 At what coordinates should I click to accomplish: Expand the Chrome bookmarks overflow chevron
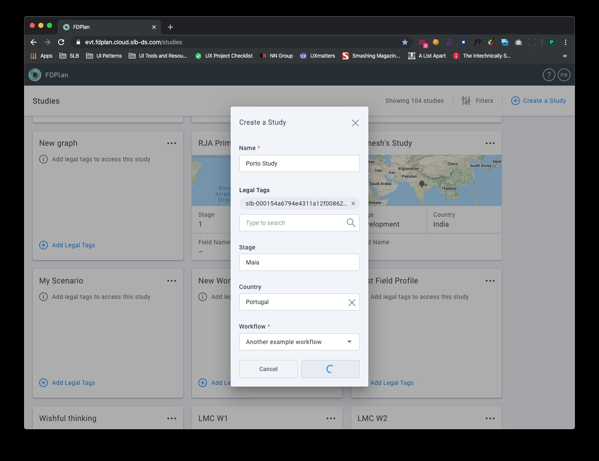pyautogui.click(x=565, y=55)
